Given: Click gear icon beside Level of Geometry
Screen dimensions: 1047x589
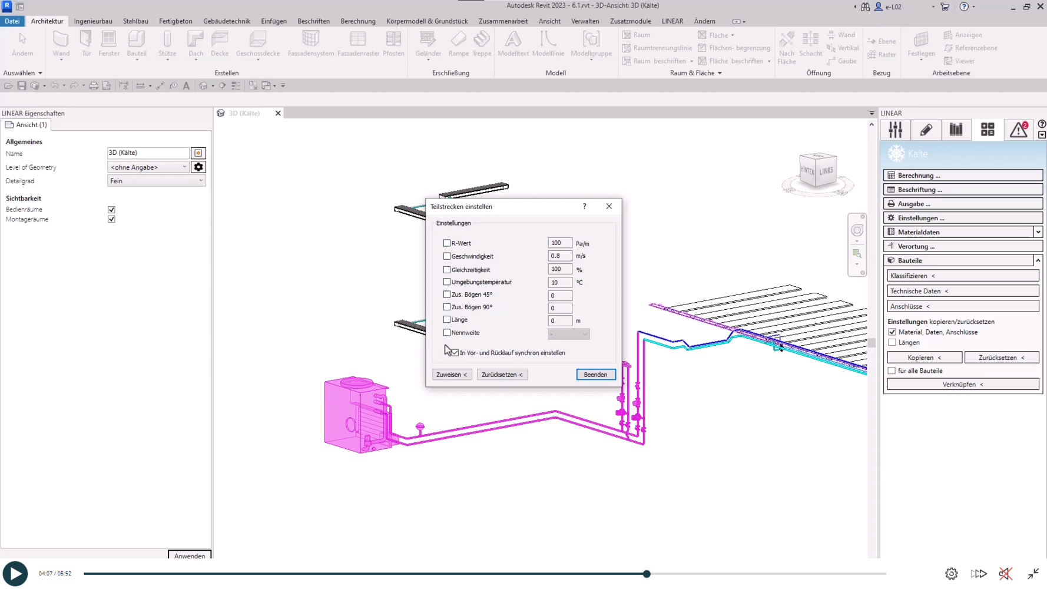Looking at the screenshot, I should coord(198,167).
